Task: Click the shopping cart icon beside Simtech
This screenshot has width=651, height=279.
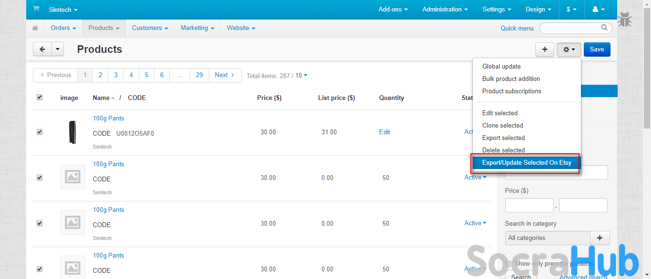Action: [36, 9]
